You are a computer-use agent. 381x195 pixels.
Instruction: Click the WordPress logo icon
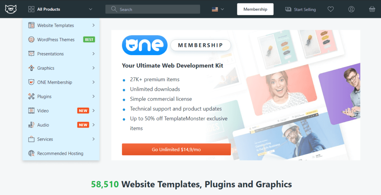tap(31, 39)
